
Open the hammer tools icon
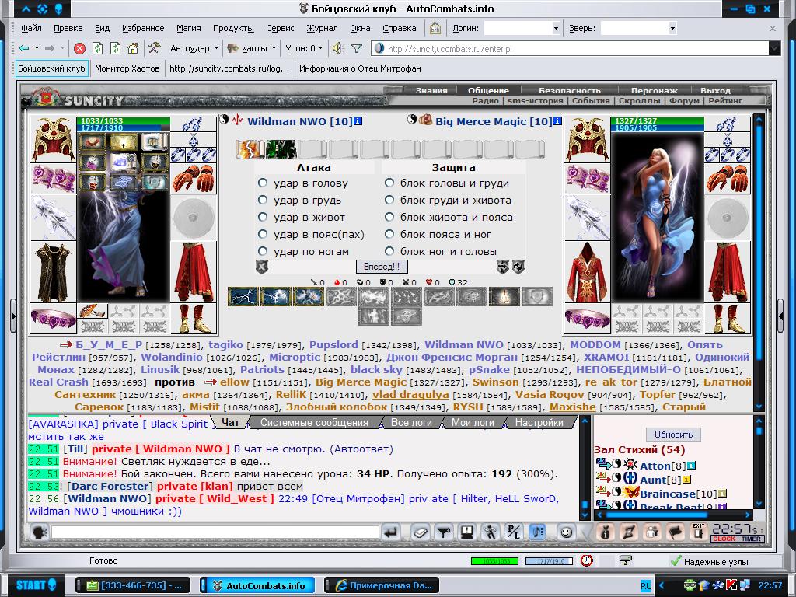[x=155, y=48]
